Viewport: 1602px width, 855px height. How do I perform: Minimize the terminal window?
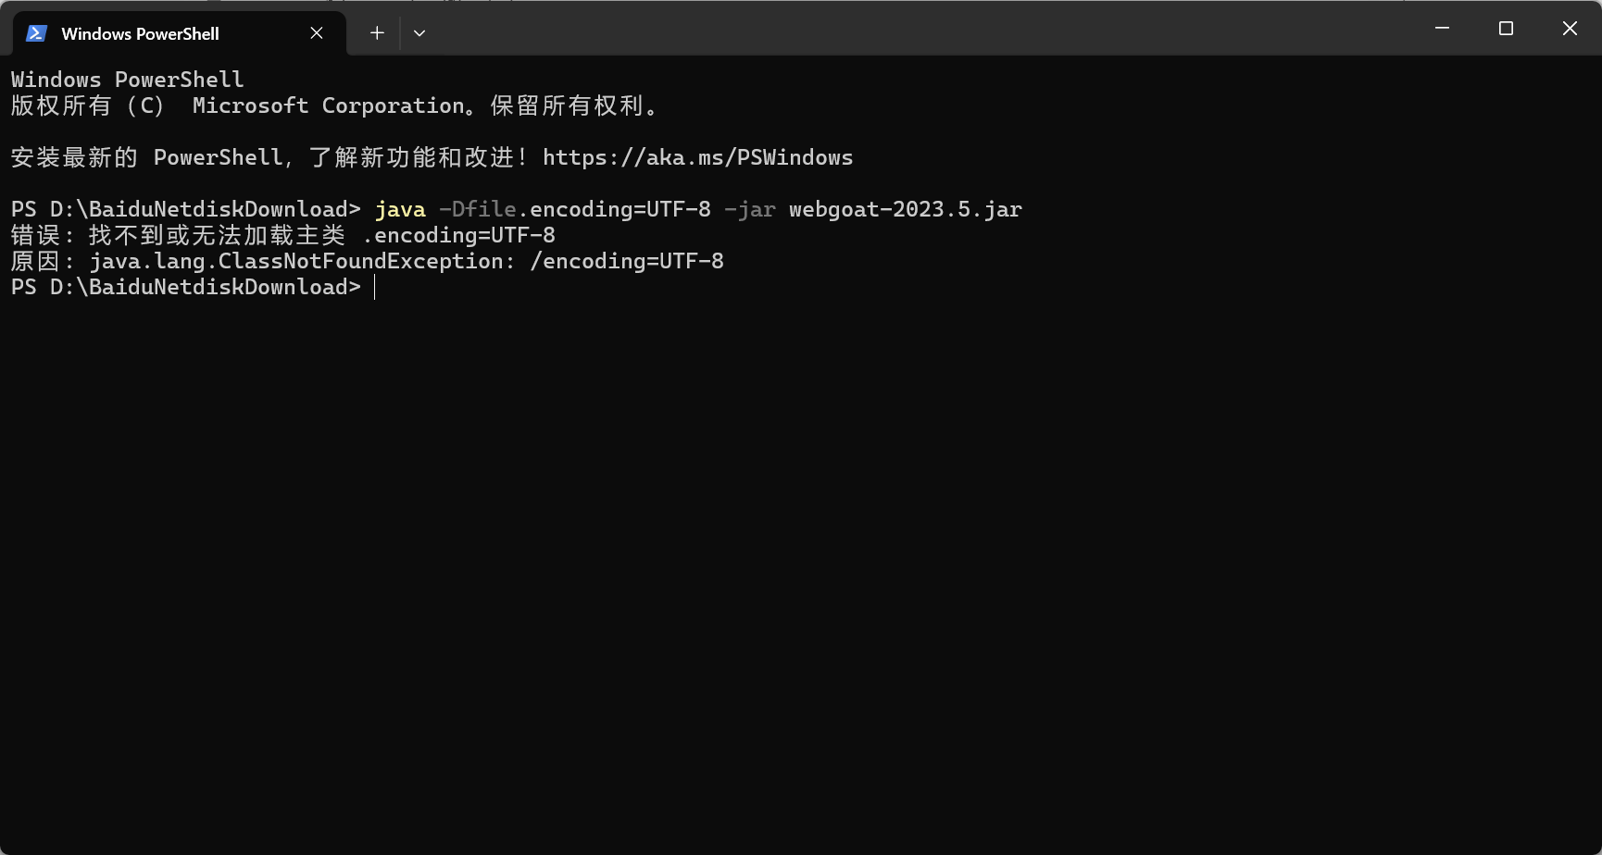(x=1442, y=29)
